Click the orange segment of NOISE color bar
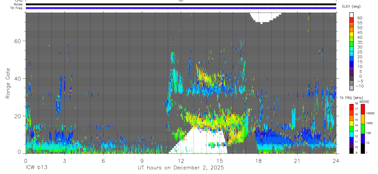Image resolution: width=378 pixels, height=174 pixels. coord(363,119)
